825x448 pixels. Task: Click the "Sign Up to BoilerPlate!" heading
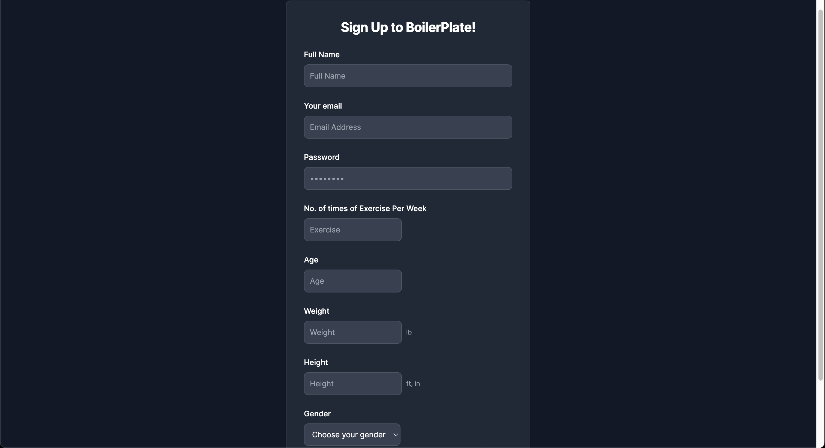pos(408,27)
